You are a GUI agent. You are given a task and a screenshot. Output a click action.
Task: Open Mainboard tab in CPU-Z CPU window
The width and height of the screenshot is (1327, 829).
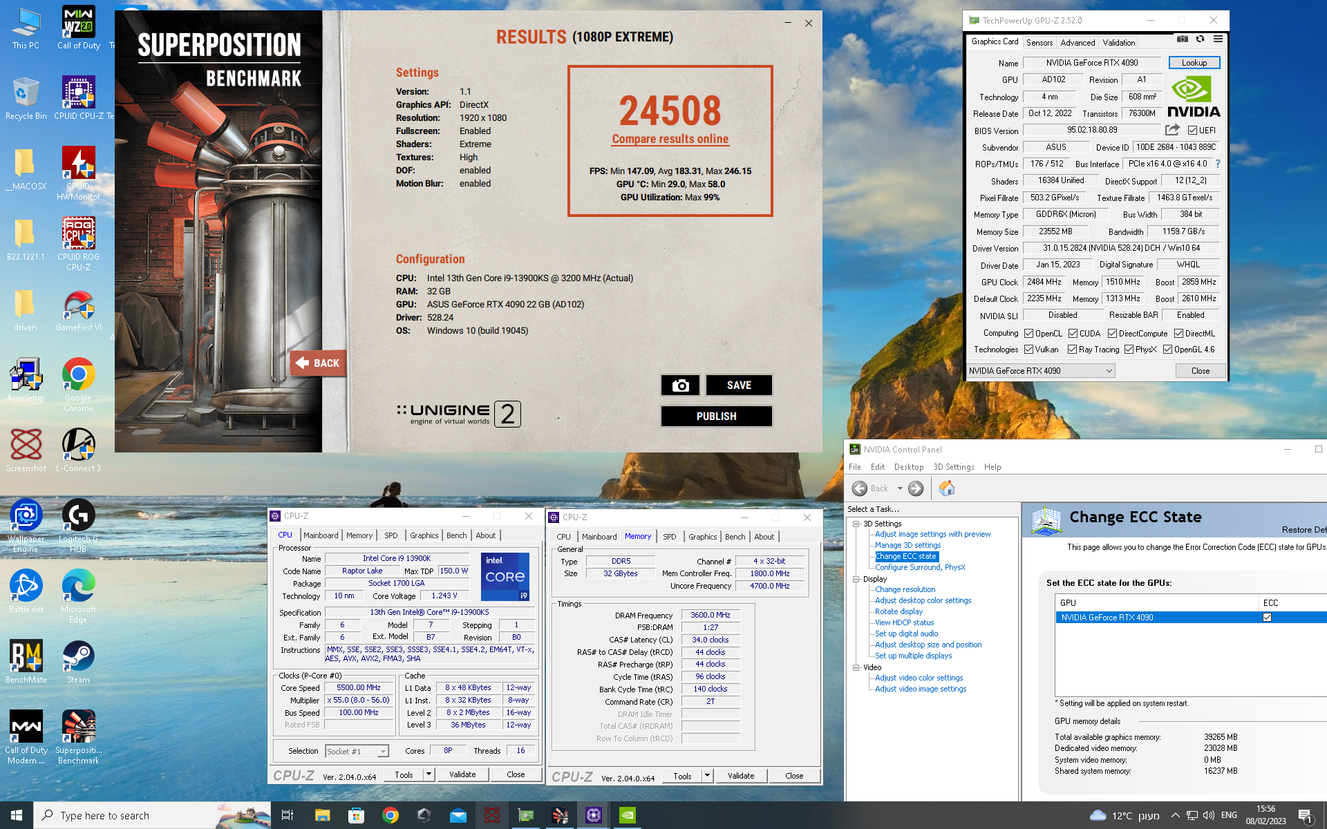click(321, 535)
